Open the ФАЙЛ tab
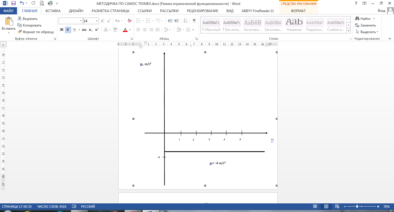Viewport: 394px width, 212px height. click(x=9, y=11)
